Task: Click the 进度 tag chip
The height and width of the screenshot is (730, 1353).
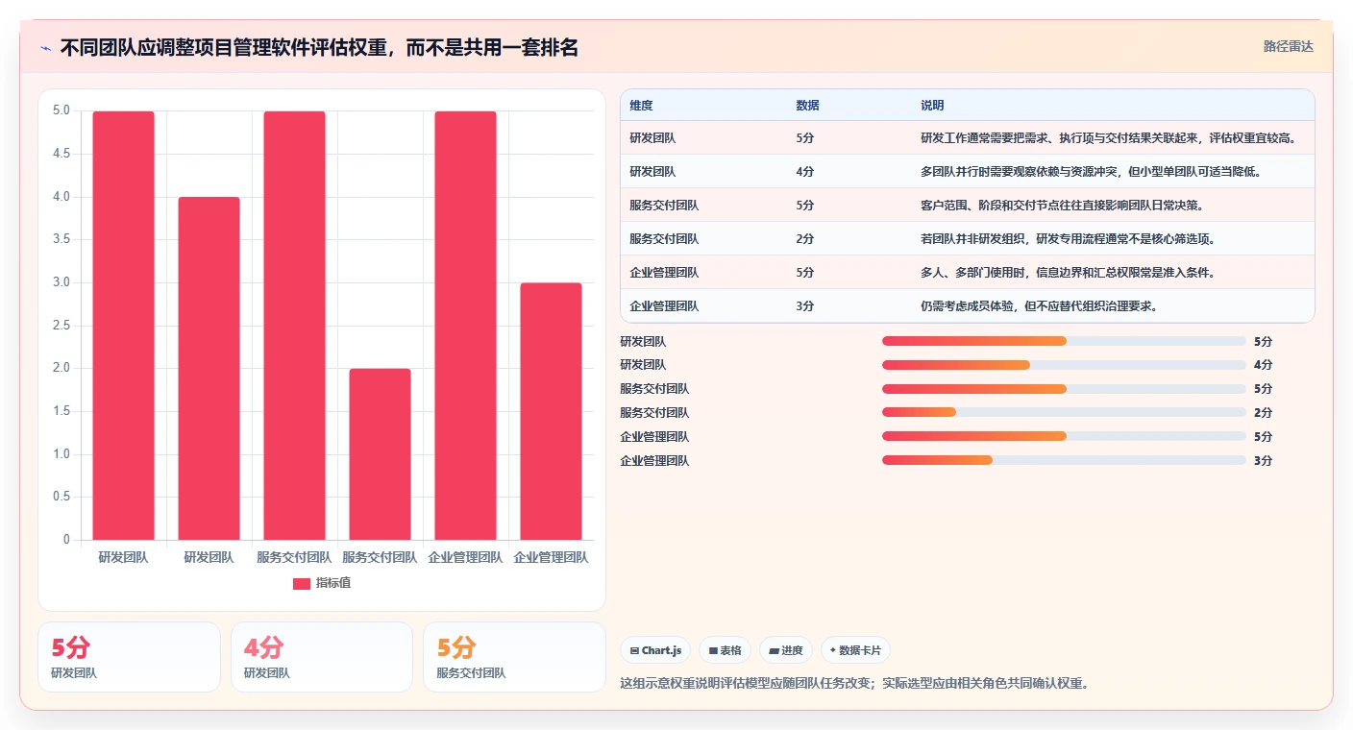Action: tap(786, 650)
